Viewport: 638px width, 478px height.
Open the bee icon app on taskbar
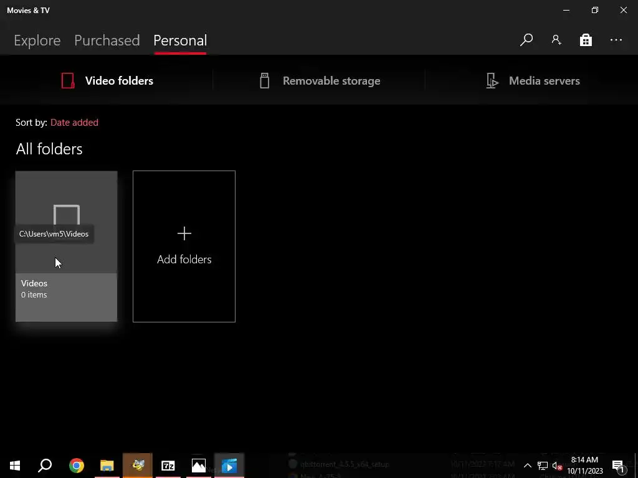coord(138,466)
